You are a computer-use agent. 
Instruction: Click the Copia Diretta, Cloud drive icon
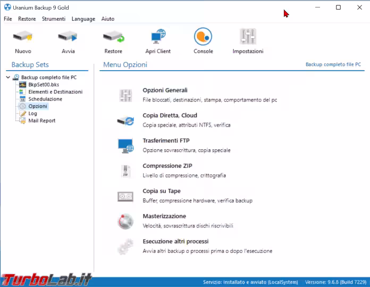coord(125,121)
